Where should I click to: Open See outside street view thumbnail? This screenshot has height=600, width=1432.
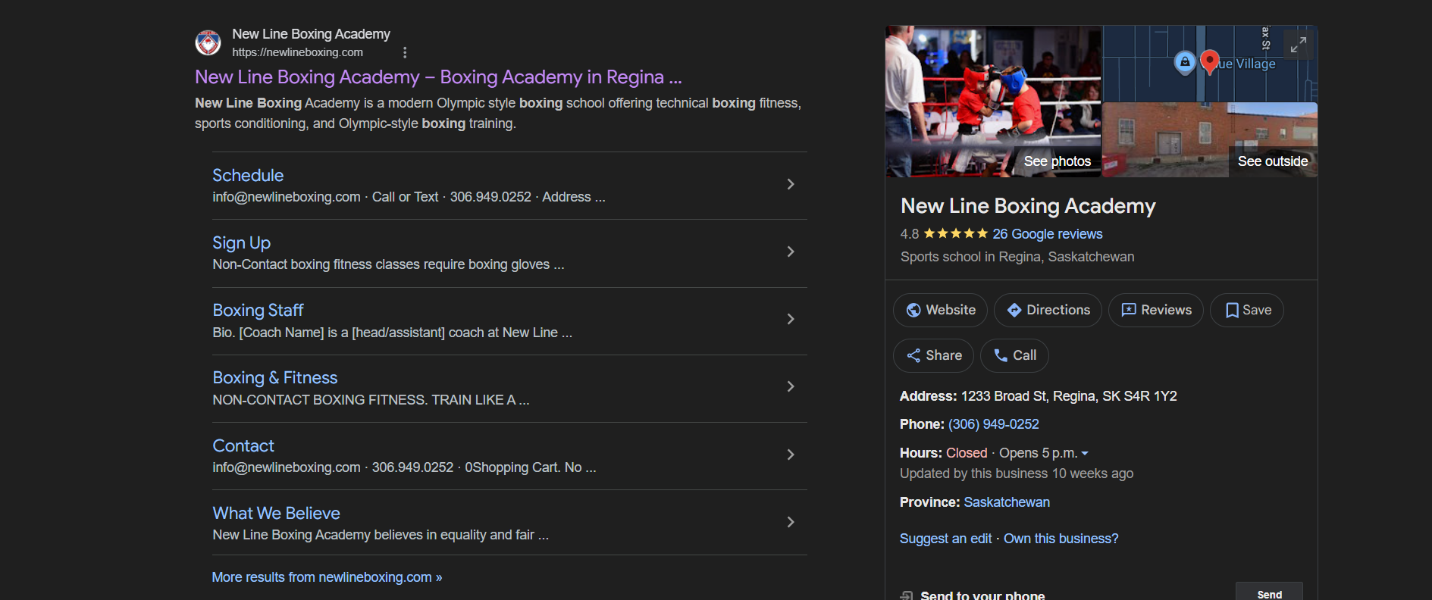click(x=1210, y=140)
